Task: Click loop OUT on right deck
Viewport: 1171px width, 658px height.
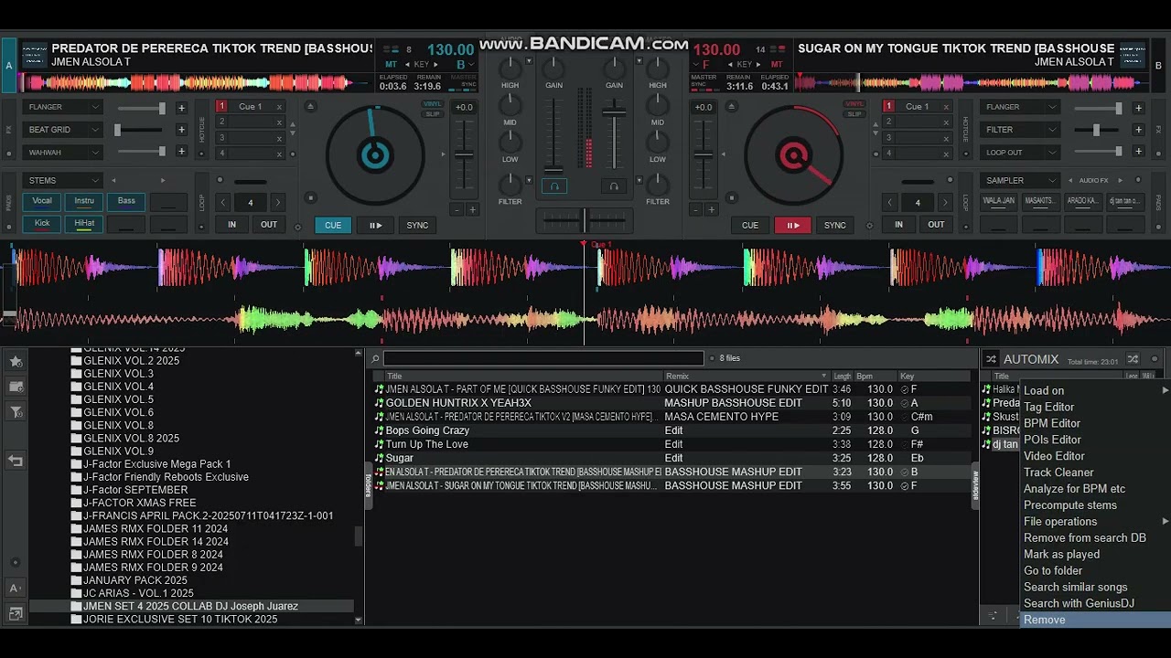Action: click(x=936, y=225)
